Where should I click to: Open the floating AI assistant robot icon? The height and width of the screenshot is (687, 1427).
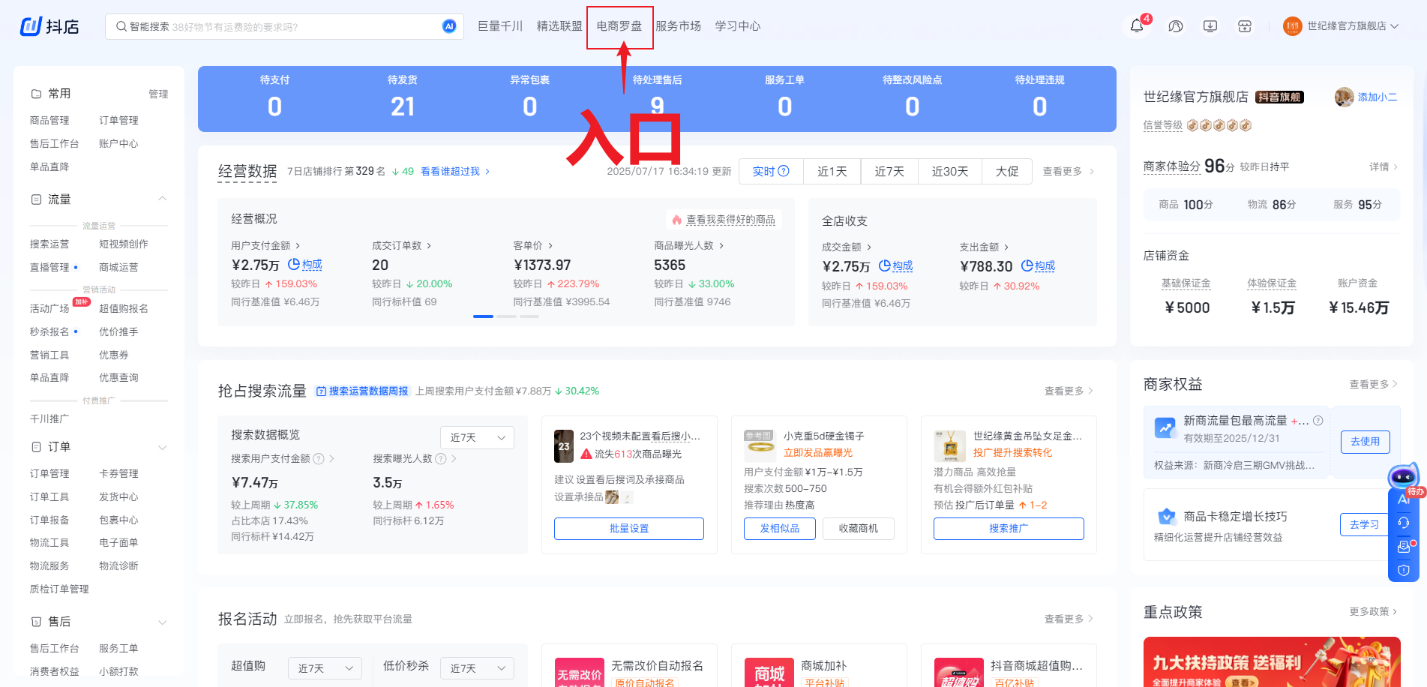[x=1402, y=476]
